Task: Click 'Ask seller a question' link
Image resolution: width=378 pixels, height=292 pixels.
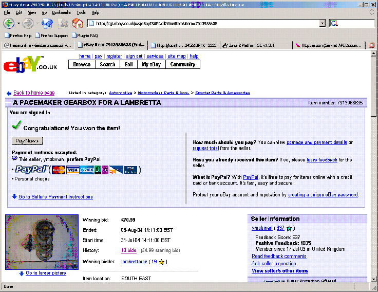Action: (274, 264)
